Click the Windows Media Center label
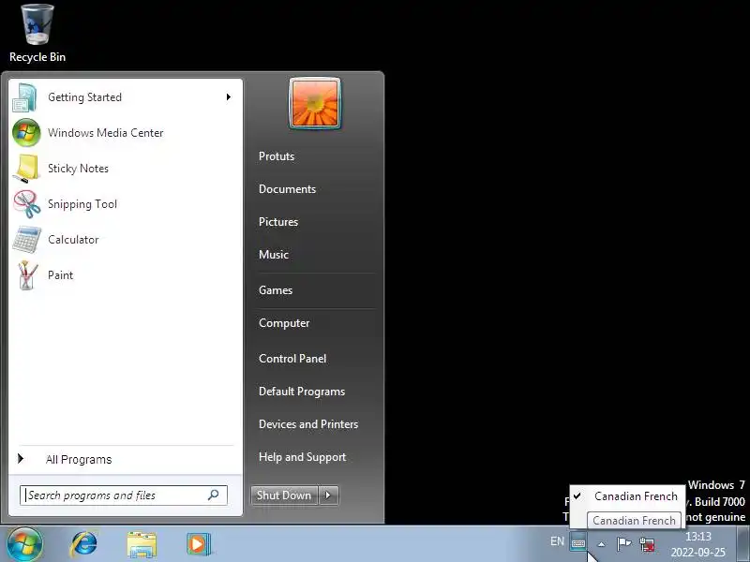The width and height of the screenshot is (750, 562). (106, 133)
